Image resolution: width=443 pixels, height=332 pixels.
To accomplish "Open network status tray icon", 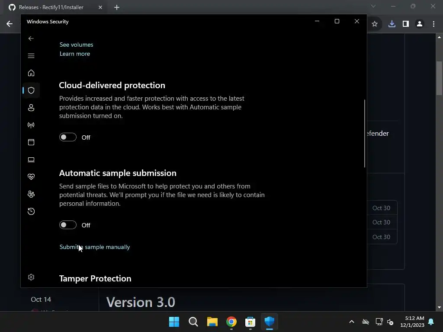I will (379, 322).
